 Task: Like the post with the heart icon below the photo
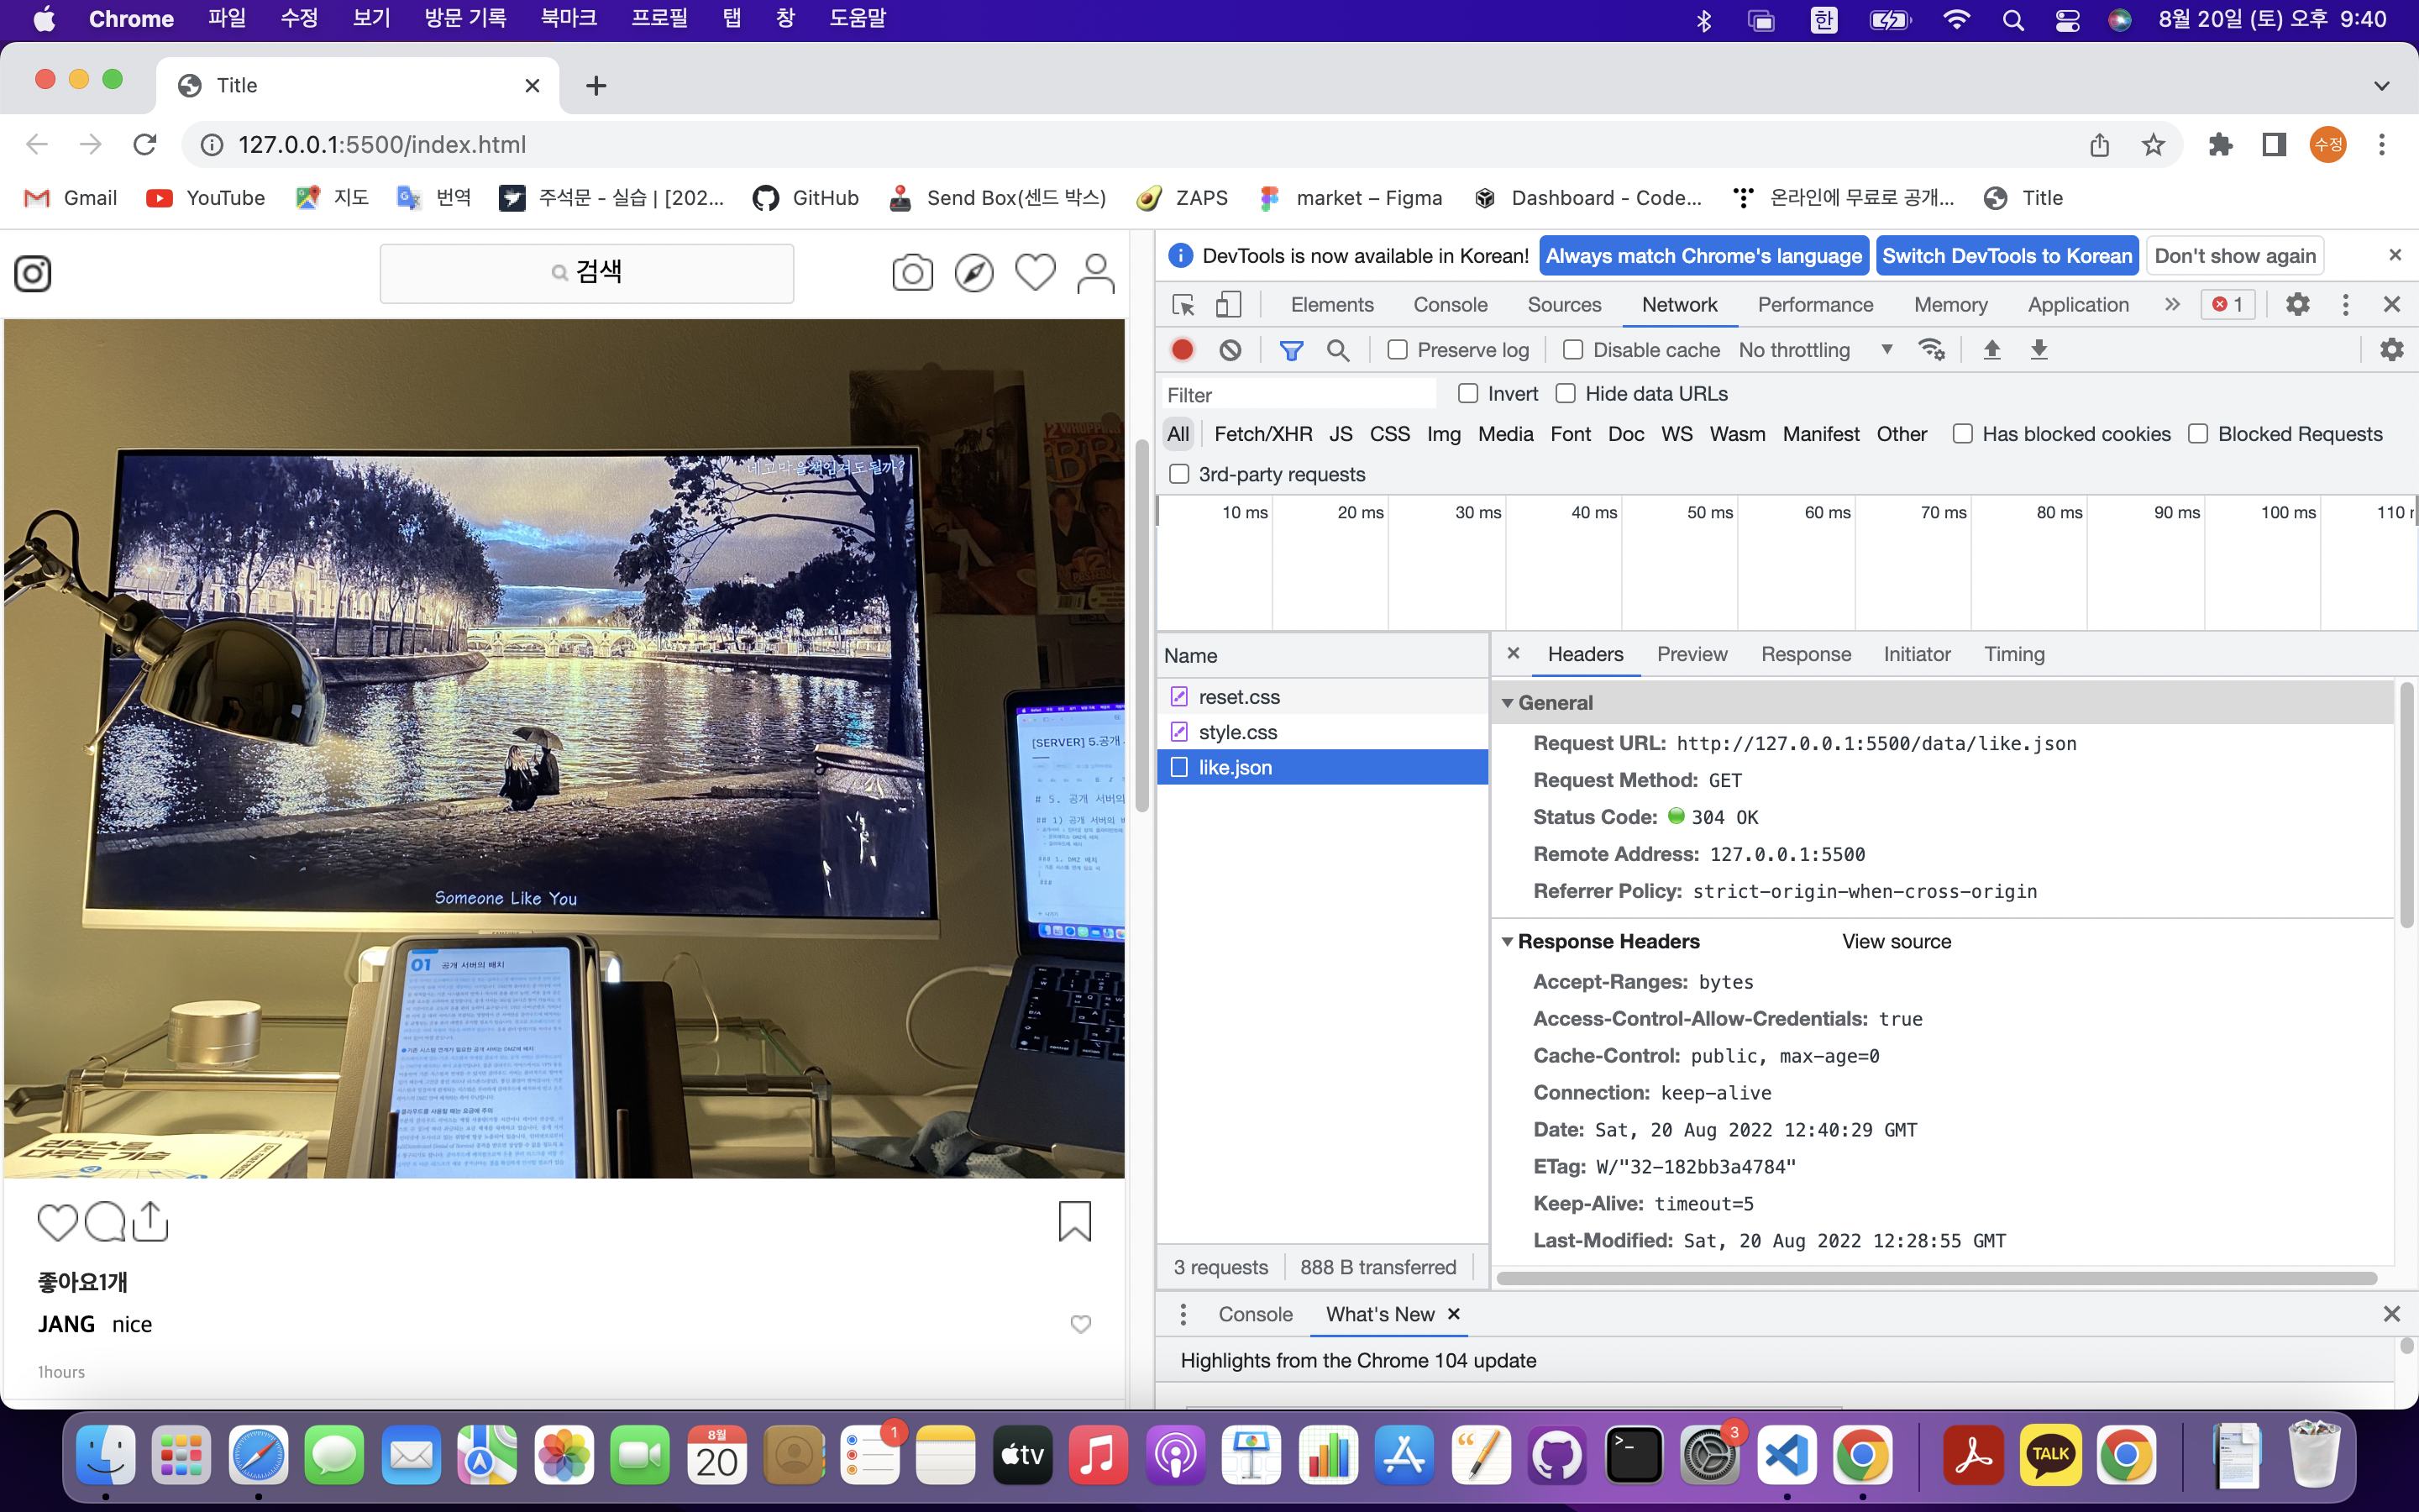pos(57,1222)
